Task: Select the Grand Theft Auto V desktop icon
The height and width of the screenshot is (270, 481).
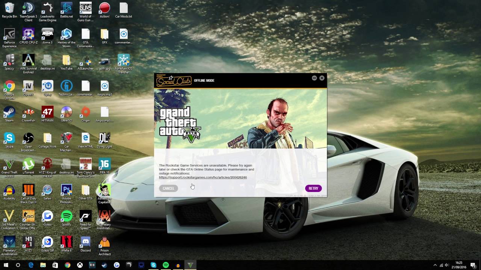Action: coord(9,168)
